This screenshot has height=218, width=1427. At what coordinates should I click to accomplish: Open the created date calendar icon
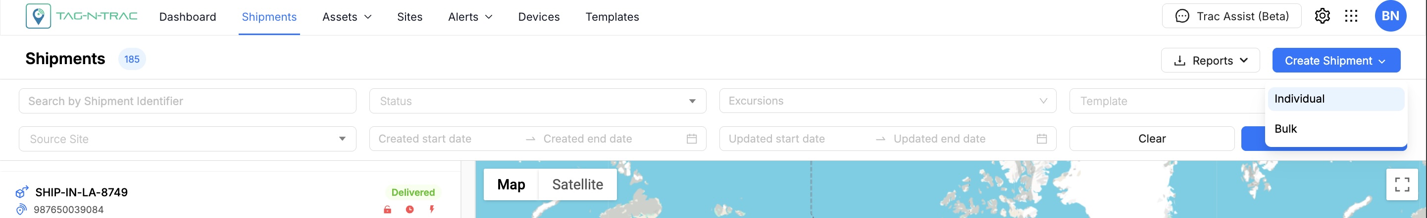691,139
